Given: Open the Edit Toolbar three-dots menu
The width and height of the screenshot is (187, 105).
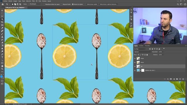Looking at the screenshot, I should [x=2, y=72].
